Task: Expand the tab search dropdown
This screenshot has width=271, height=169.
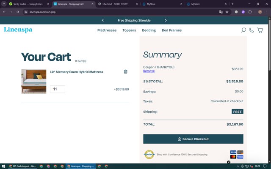Action: (4, 4)
